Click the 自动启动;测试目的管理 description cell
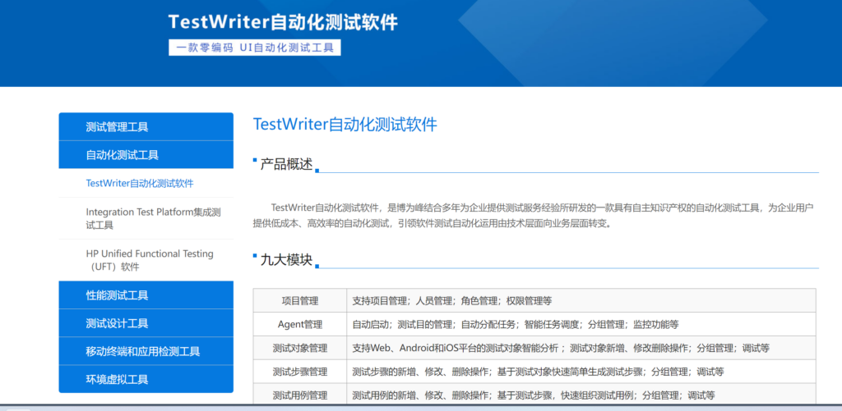Screen dimensions: 842x411 pyautogui.click(x=581, y=324)
